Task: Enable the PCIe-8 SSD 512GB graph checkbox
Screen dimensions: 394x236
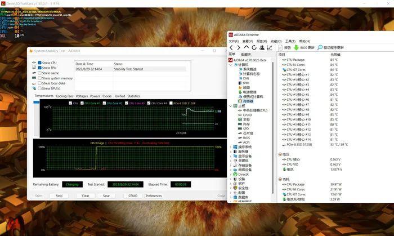Action: click(x=171, y=103)
